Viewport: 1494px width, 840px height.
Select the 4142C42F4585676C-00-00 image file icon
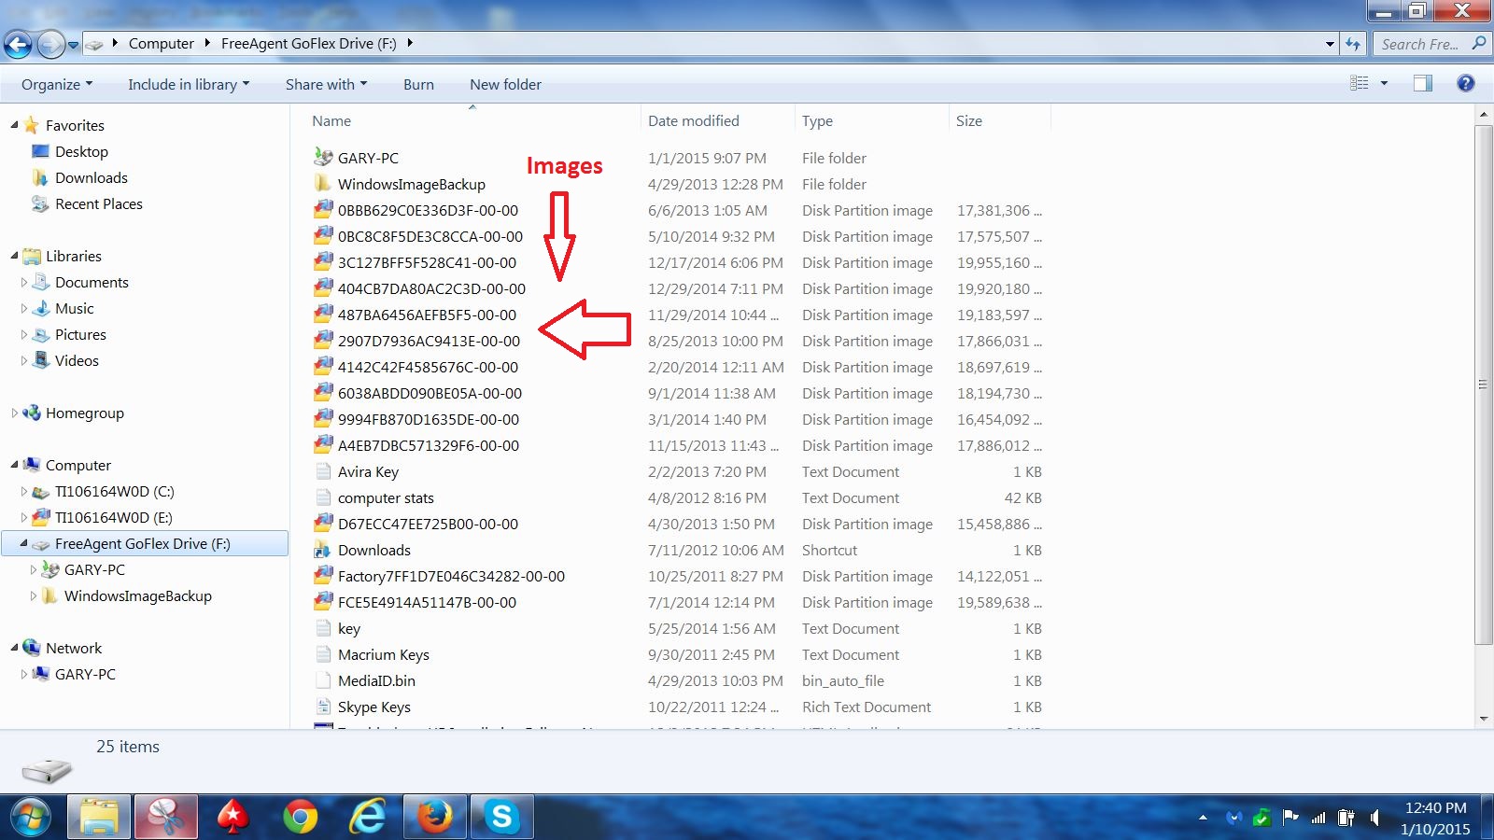[323, 366]
